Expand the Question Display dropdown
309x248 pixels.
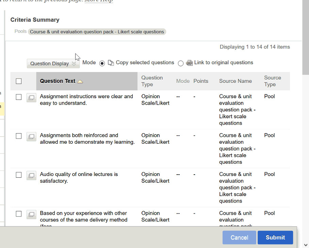click(53, 64)
